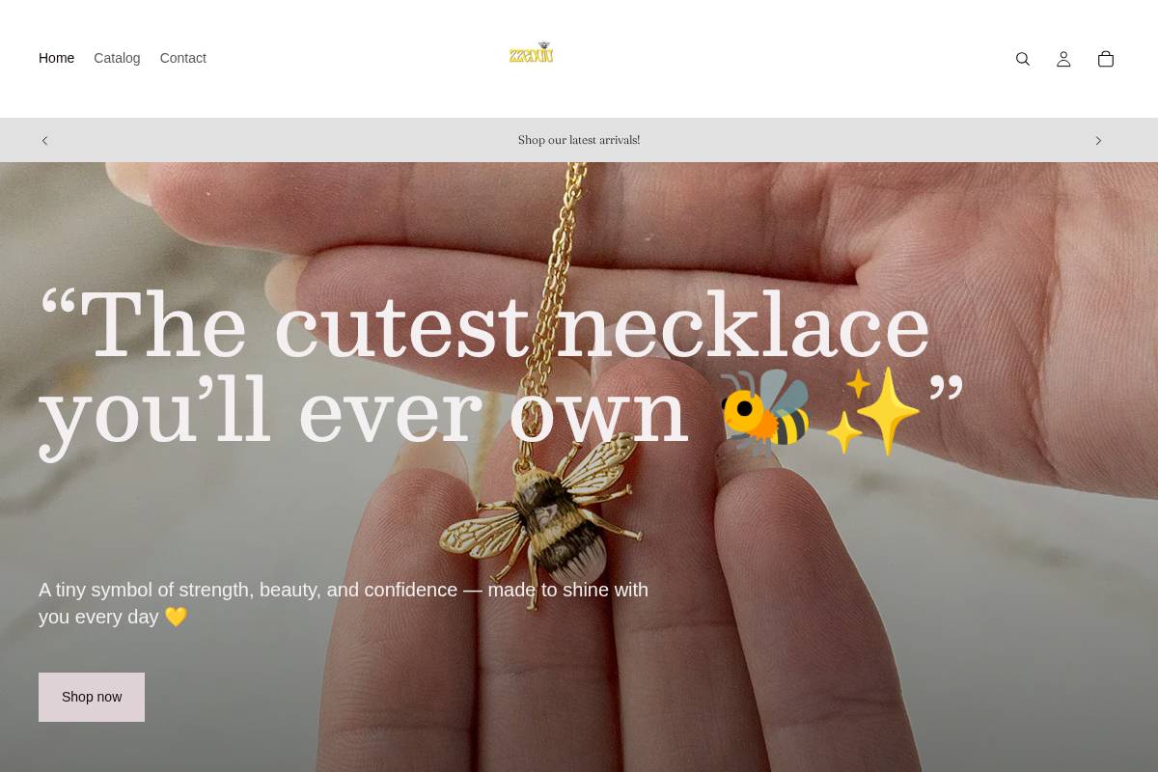
Task: Click 'Shop our latest arrivals!' announcement
Action: (x=579, y=140)
